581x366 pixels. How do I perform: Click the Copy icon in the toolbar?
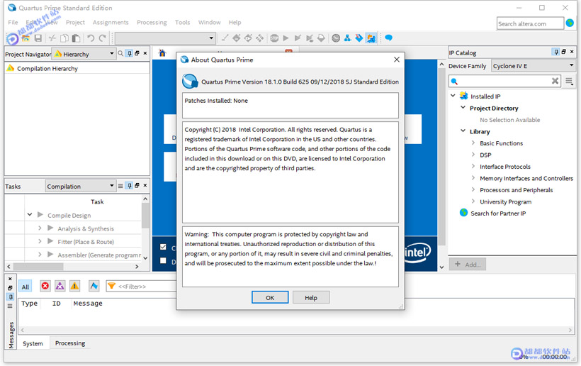click(64, 38)
